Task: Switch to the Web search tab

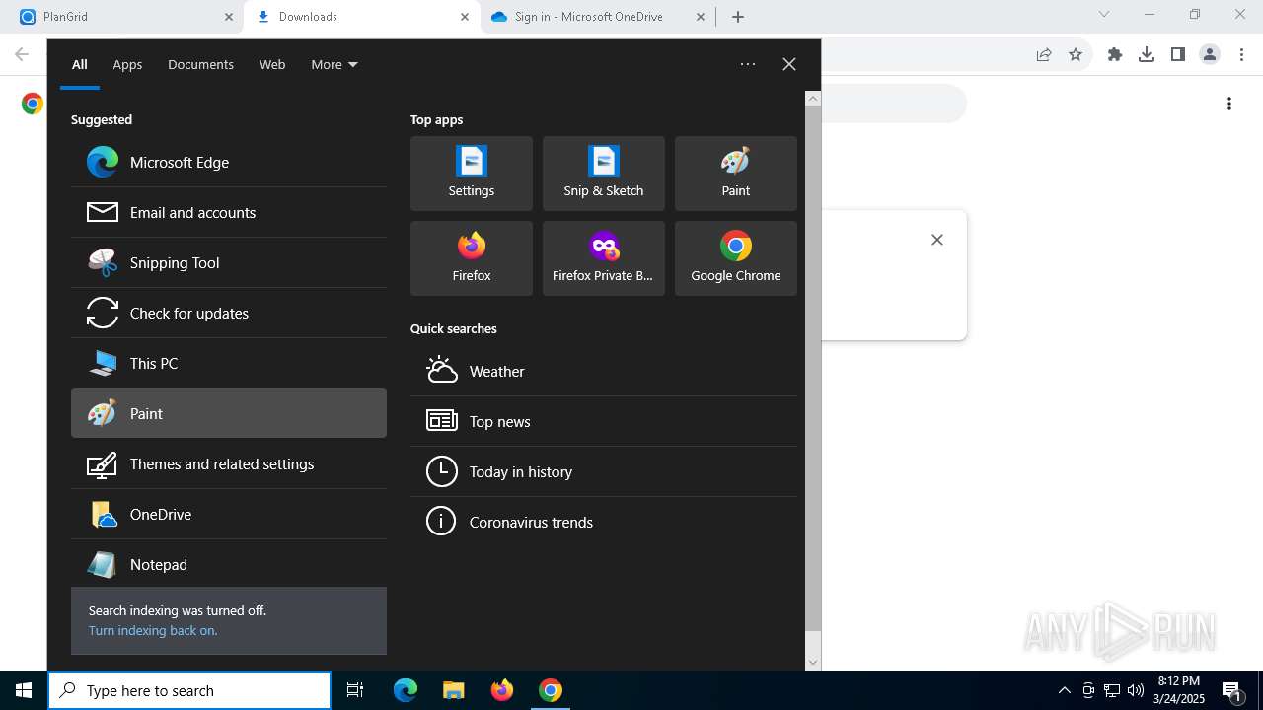Action: pyautogui.click(x=272, y=65)
